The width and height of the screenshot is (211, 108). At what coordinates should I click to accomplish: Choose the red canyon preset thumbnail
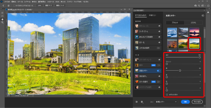(x=172, y=43)
